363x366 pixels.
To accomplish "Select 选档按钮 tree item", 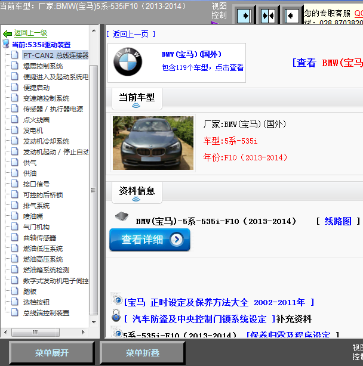I will [x=36, y=302].
